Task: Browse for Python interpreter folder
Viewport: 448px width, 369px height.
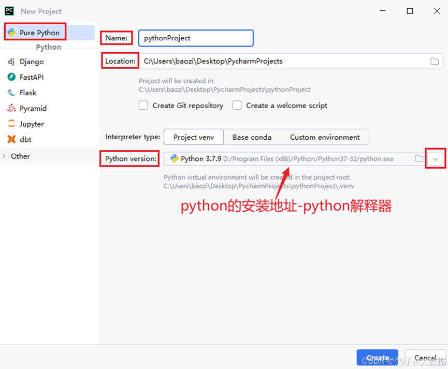Action: (419, 158)
